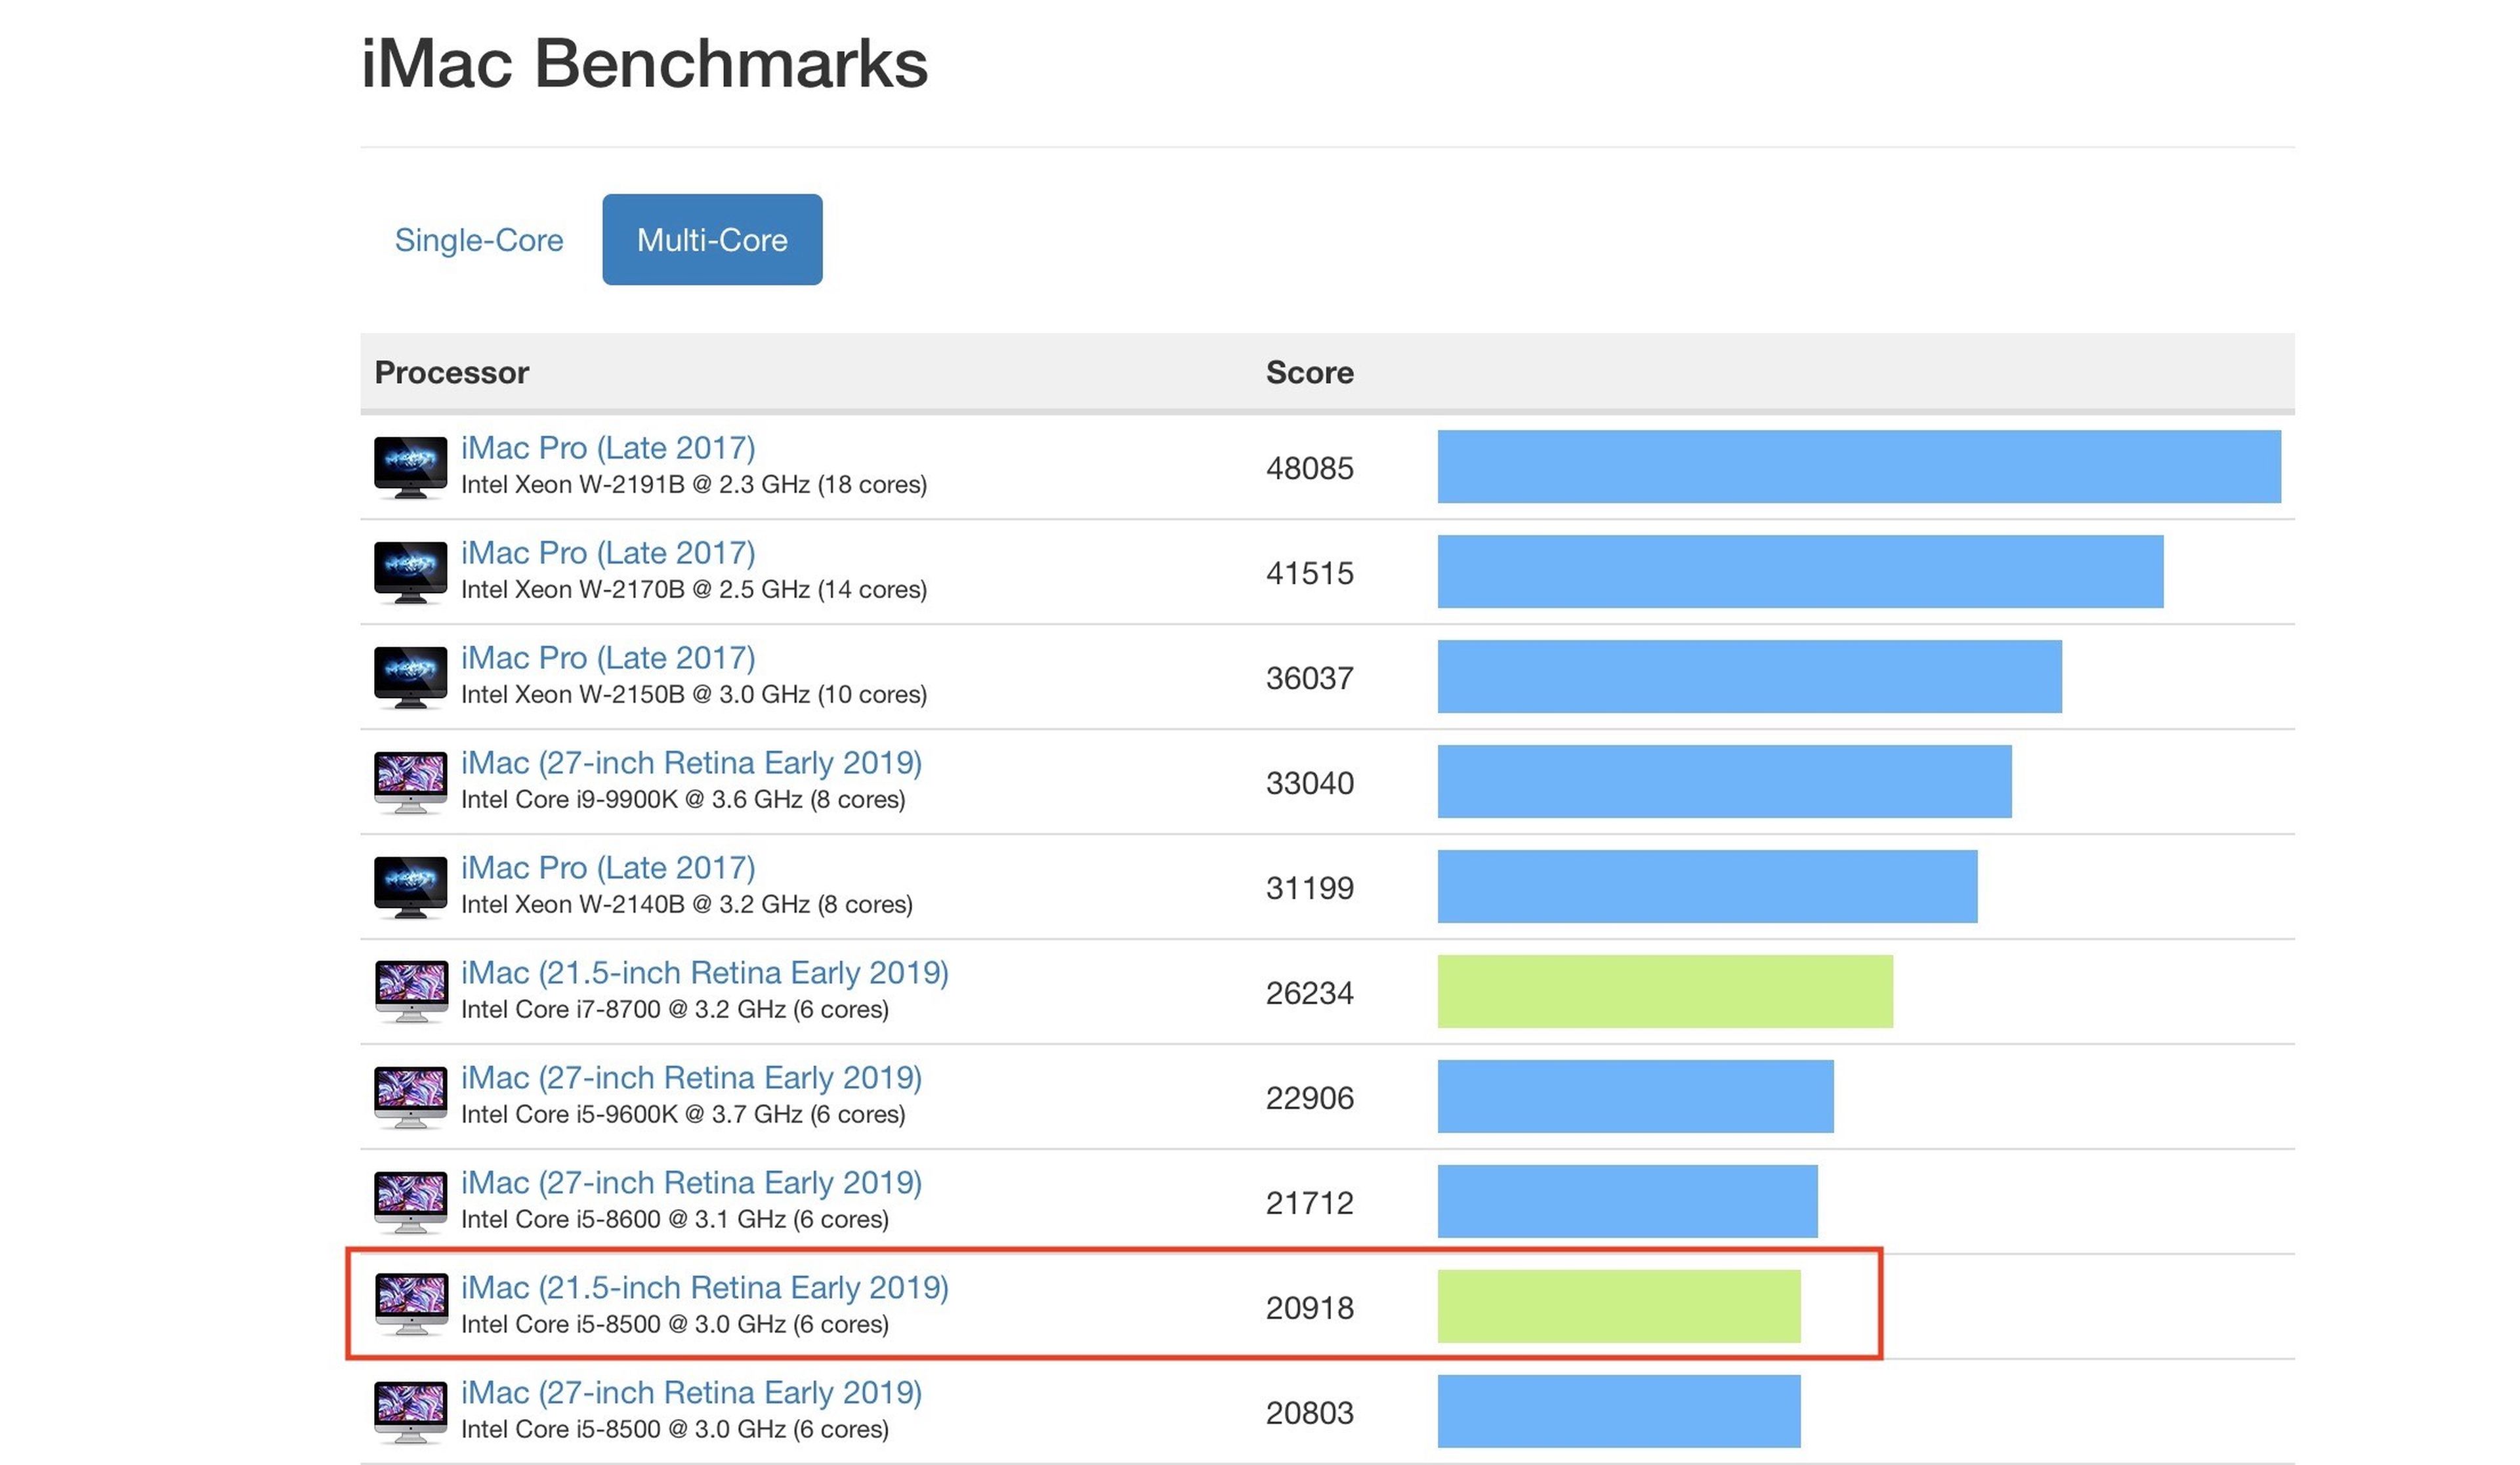This screenshot has width=2520, height=1465.
Task: Click score value 33040
Action: click(1310, 783)
